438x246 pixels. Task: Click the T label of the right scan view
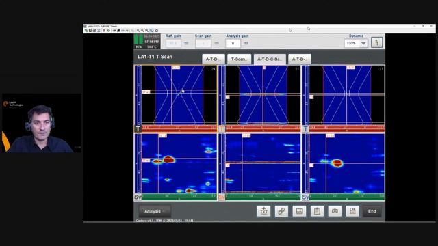click(305, 128)
